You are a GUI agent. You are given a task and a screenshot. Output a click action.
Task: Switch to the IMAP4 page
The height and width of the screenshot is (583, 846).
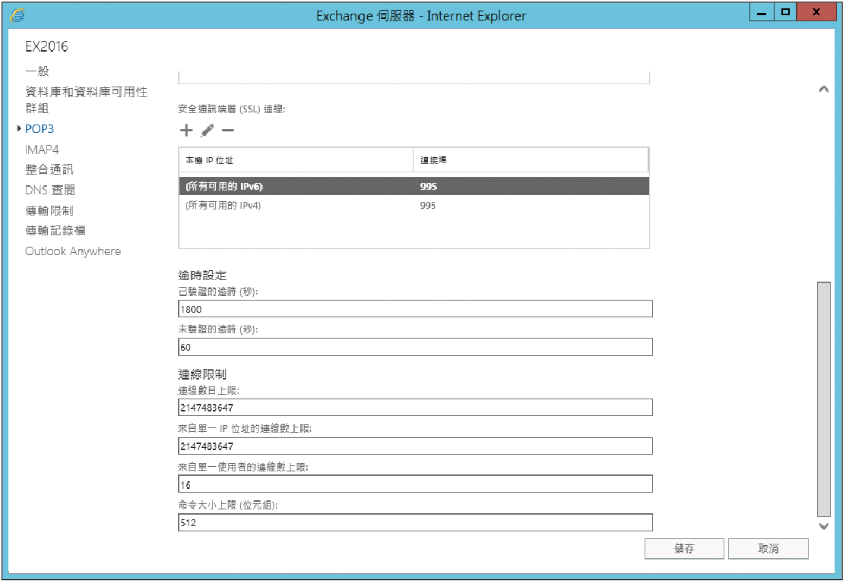(42, 150)
